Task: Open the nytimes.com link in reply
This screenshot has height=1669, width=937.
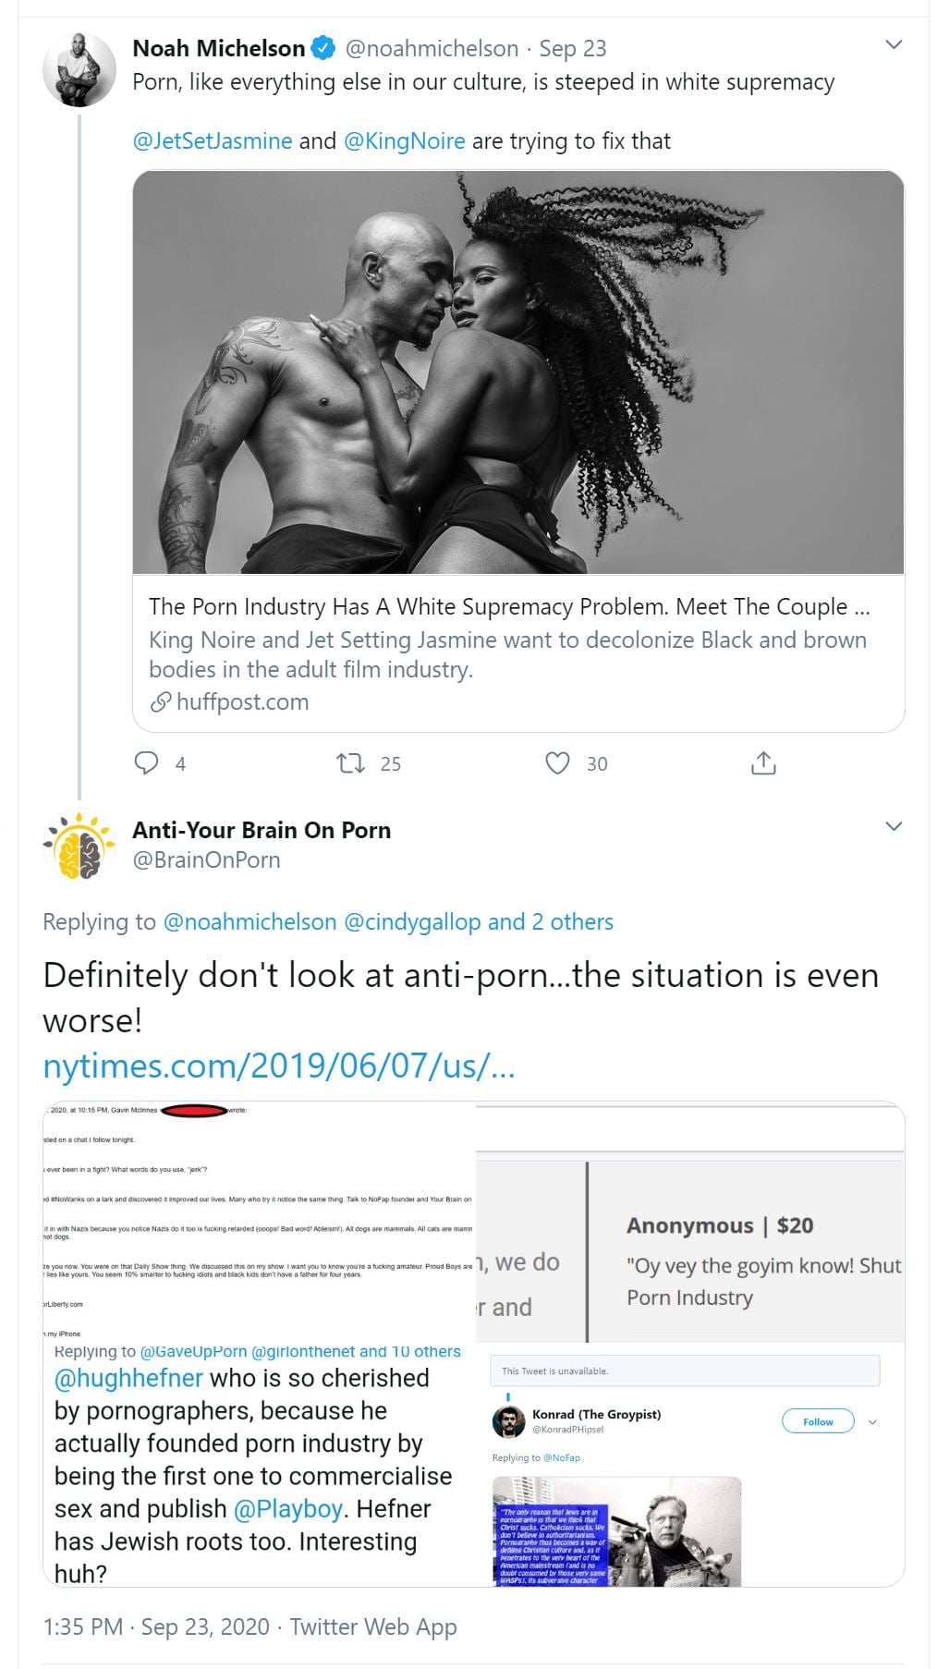Action: tap(279, 1066)
